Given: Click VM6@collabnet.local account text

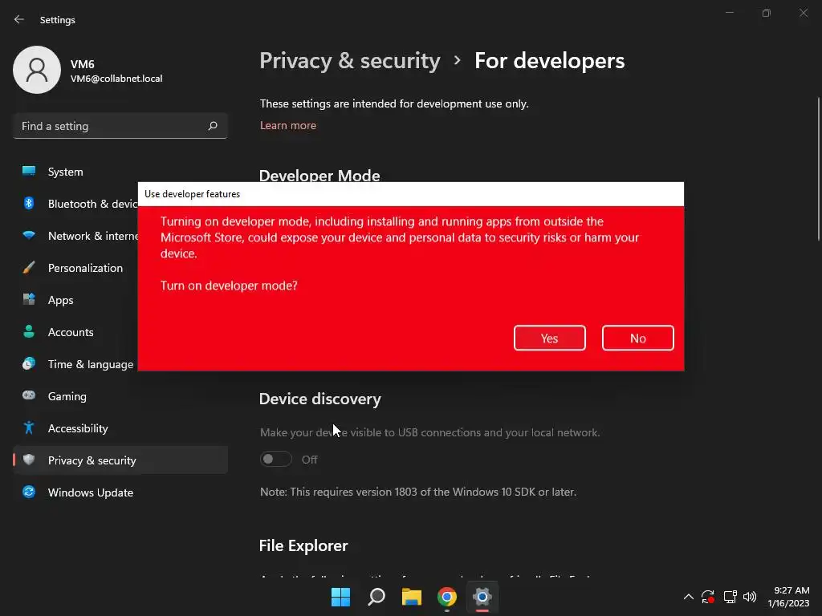Looking at the screenshot, I should pyautogui.click(x=116, y=79).
